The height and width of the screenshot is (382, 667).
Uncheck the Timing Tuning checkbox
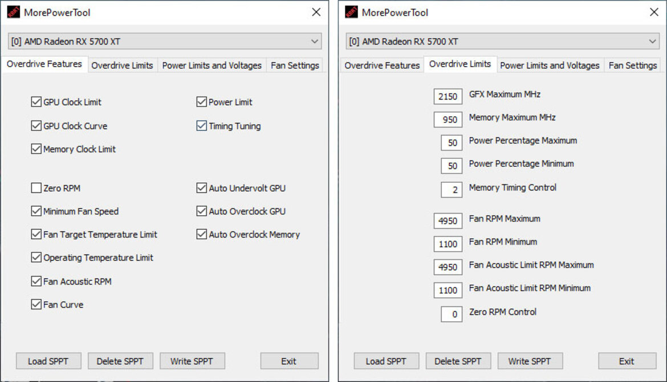(202, 126)
